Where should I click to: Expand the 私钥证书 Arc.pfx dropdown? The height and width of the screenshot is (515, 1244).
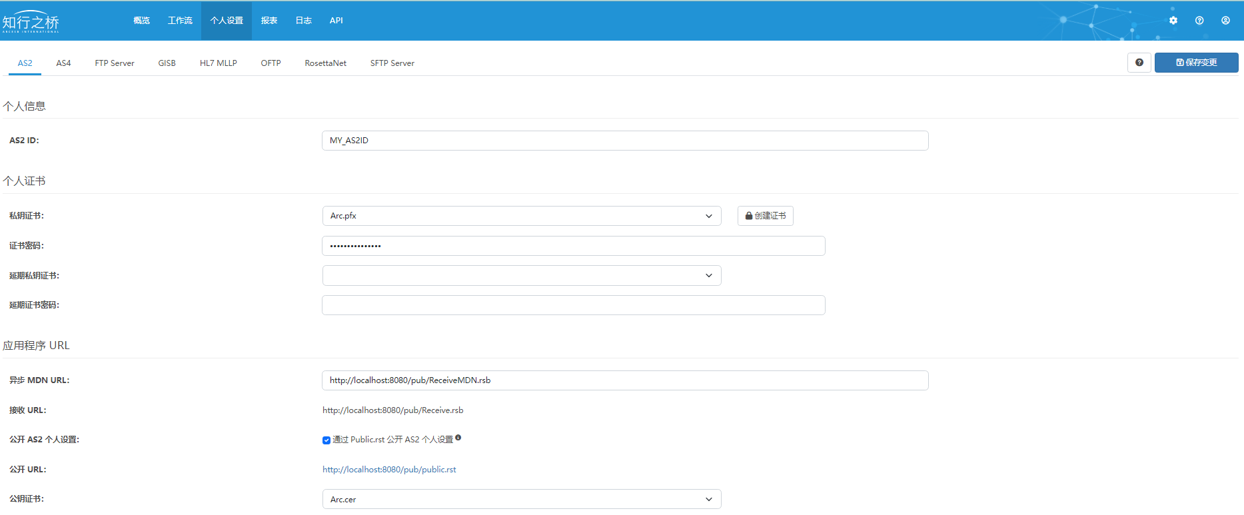click(x=521, y=216)
